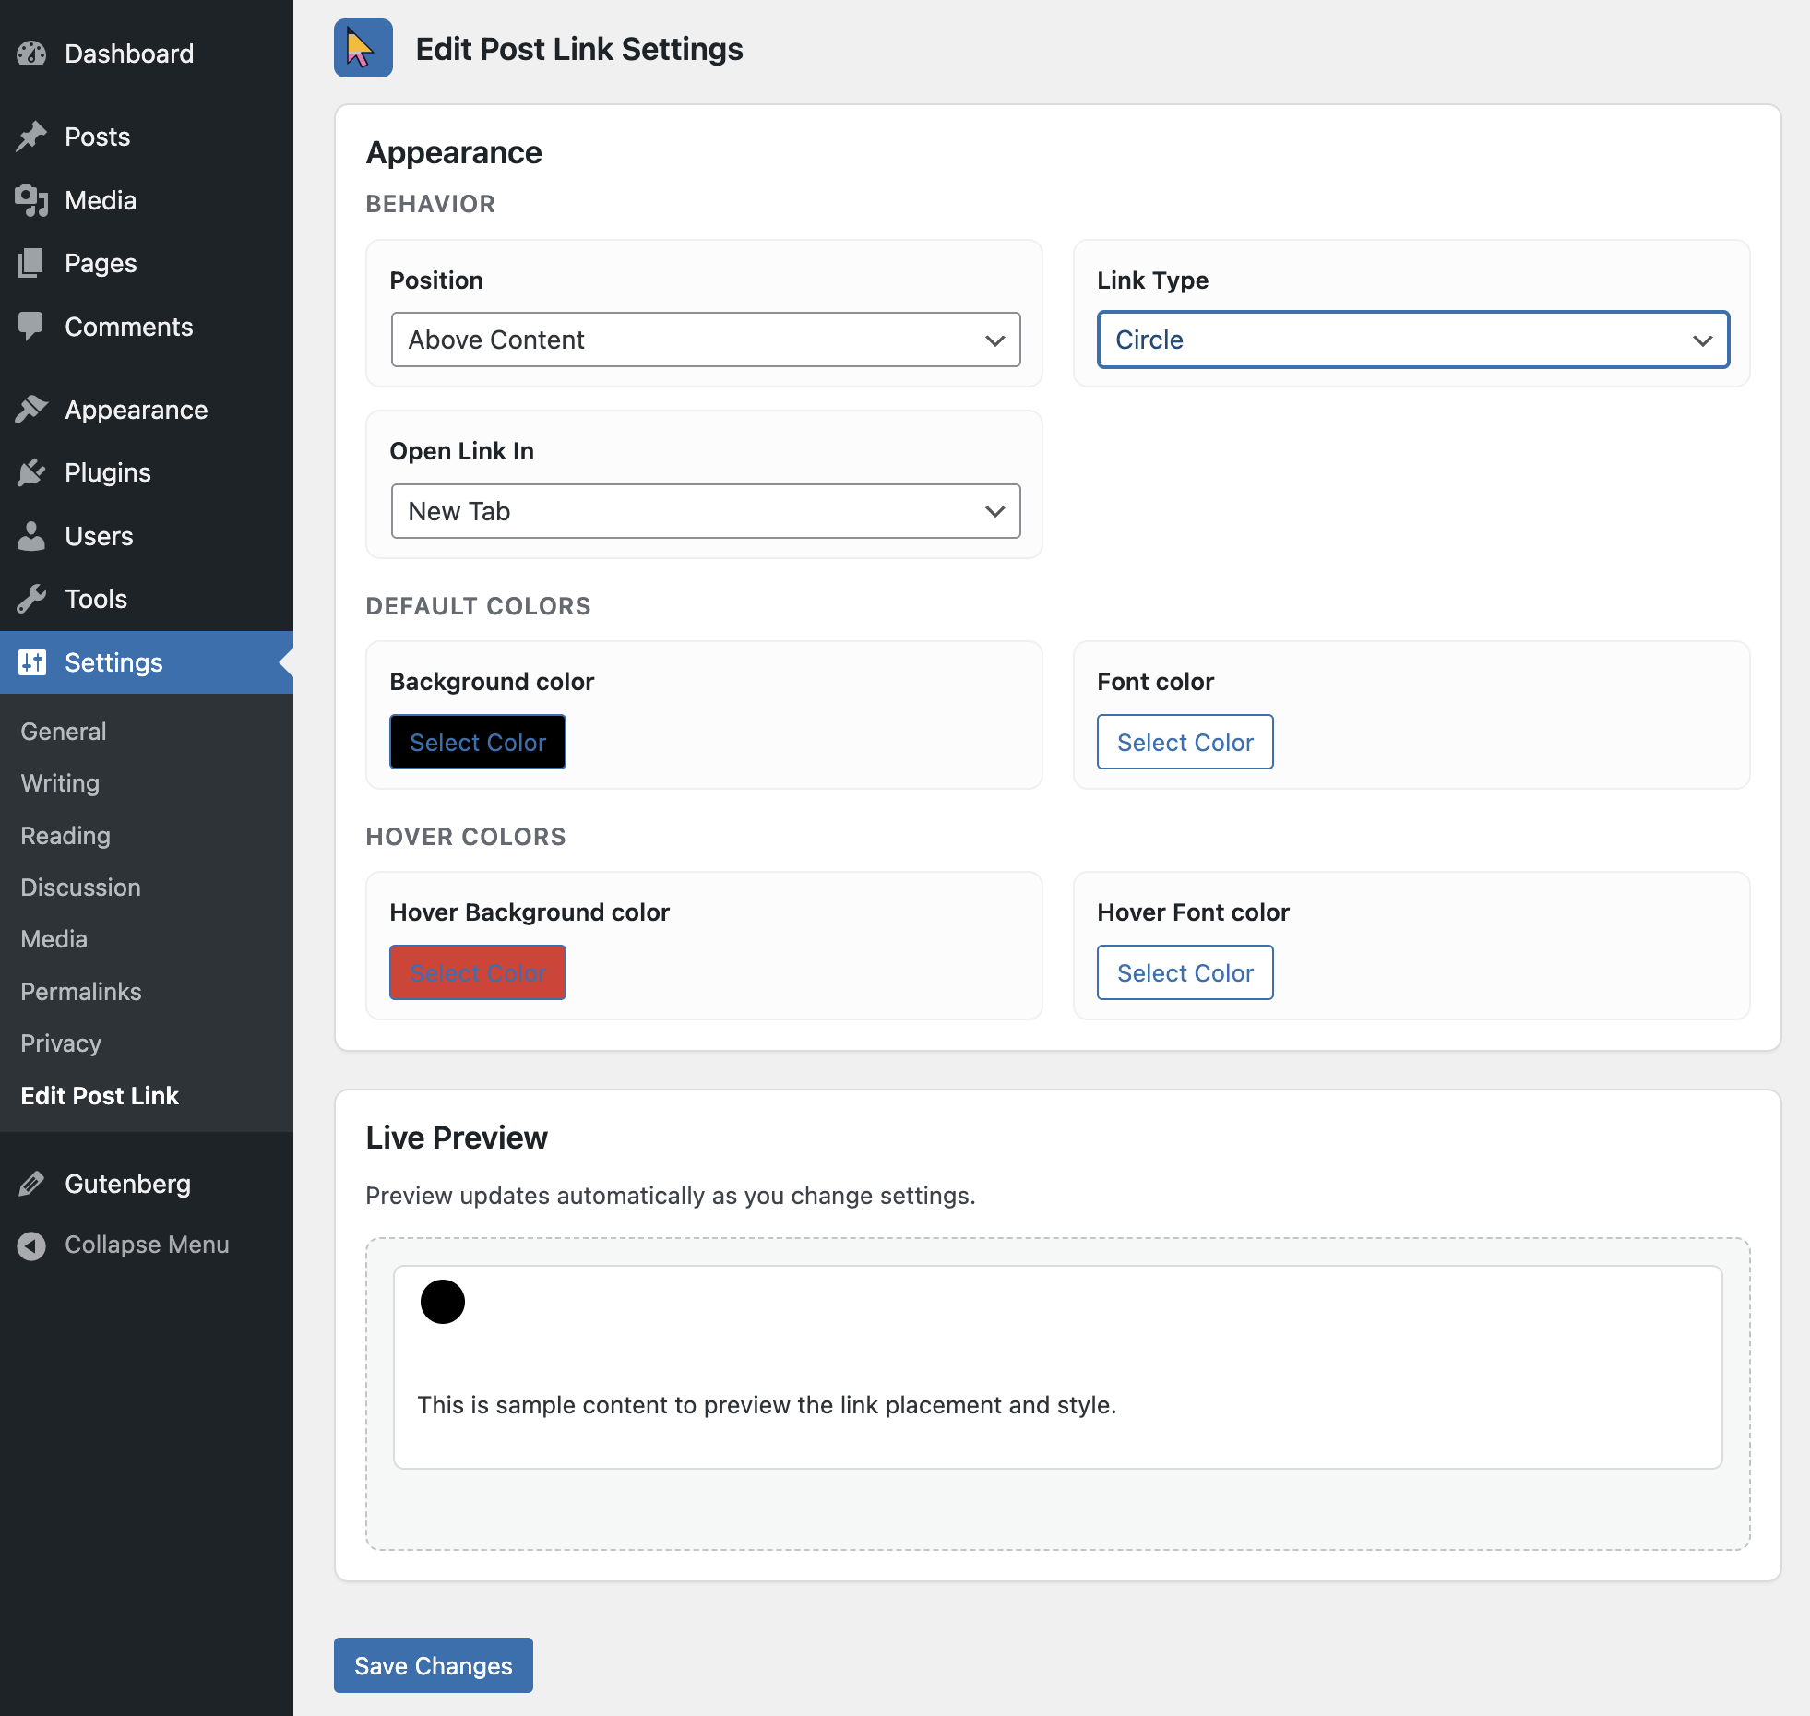Open the Plugins icon
The width and height of the screenshot is (1810, 1716).
coord(31,472)
